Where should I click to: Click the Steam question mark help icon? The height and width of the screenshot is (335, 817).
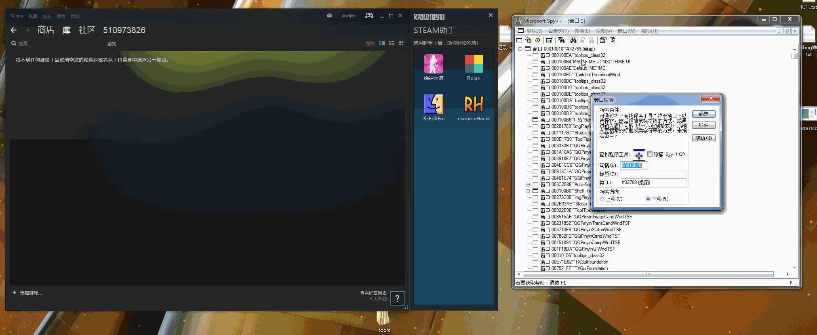397,298
